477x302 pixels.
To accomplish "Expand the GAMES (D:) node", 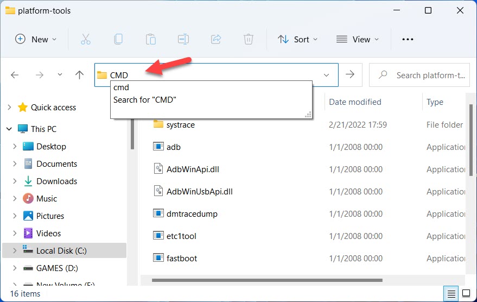I will click(x=15, y=268).
